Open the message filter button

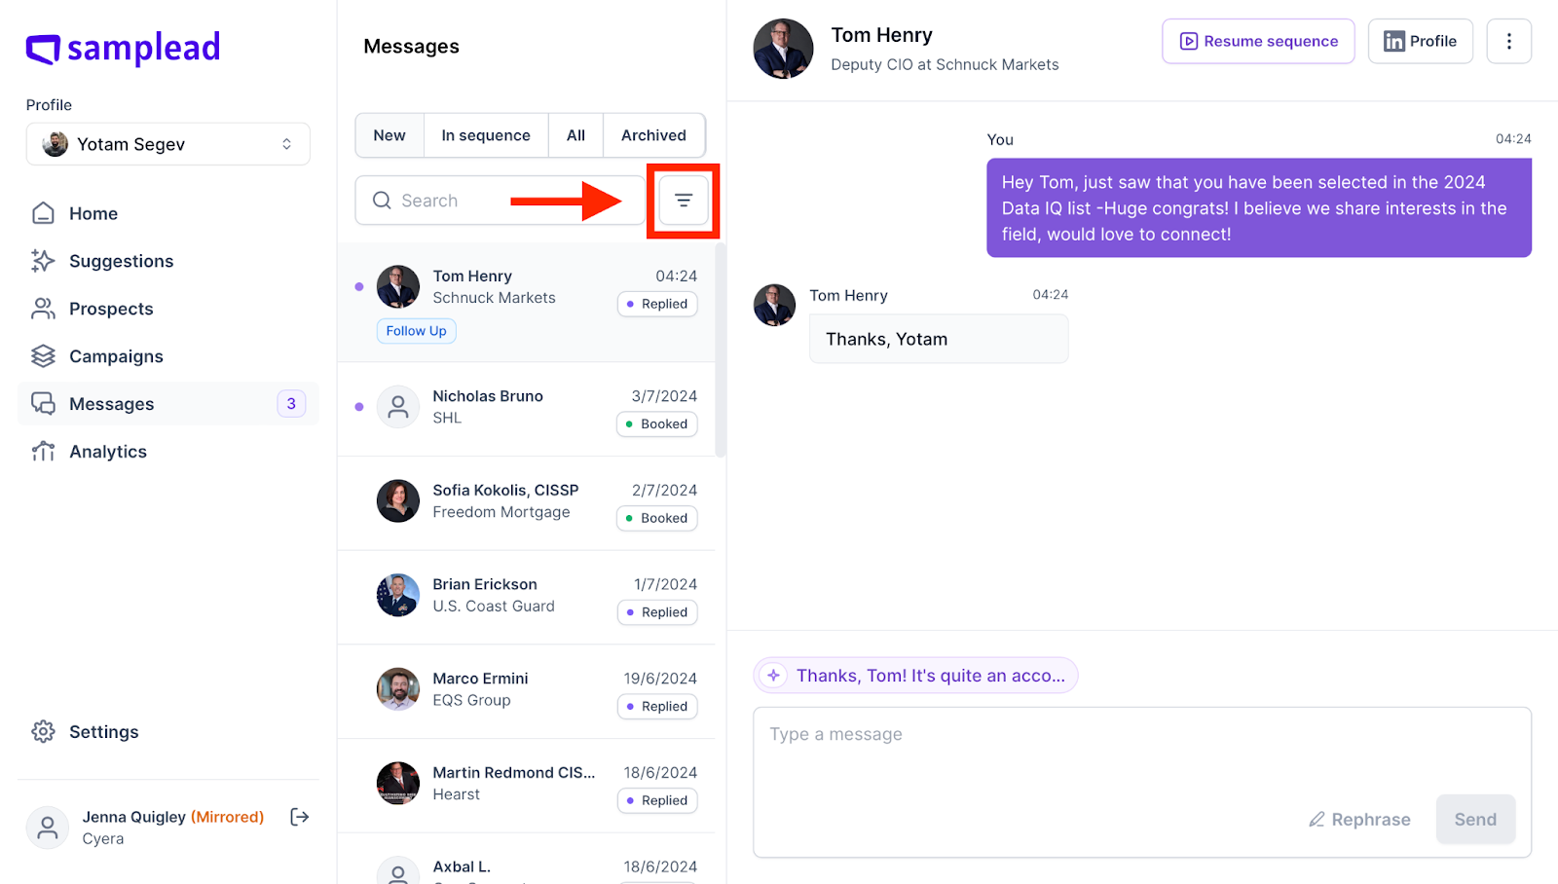pos(684,201)
